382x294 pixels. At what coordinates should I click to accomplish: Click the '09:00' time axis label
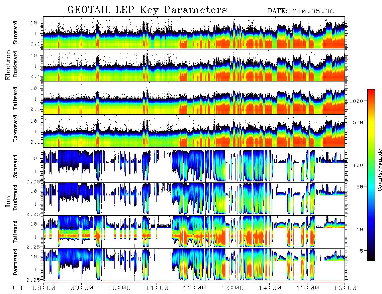tap(82, 288)
